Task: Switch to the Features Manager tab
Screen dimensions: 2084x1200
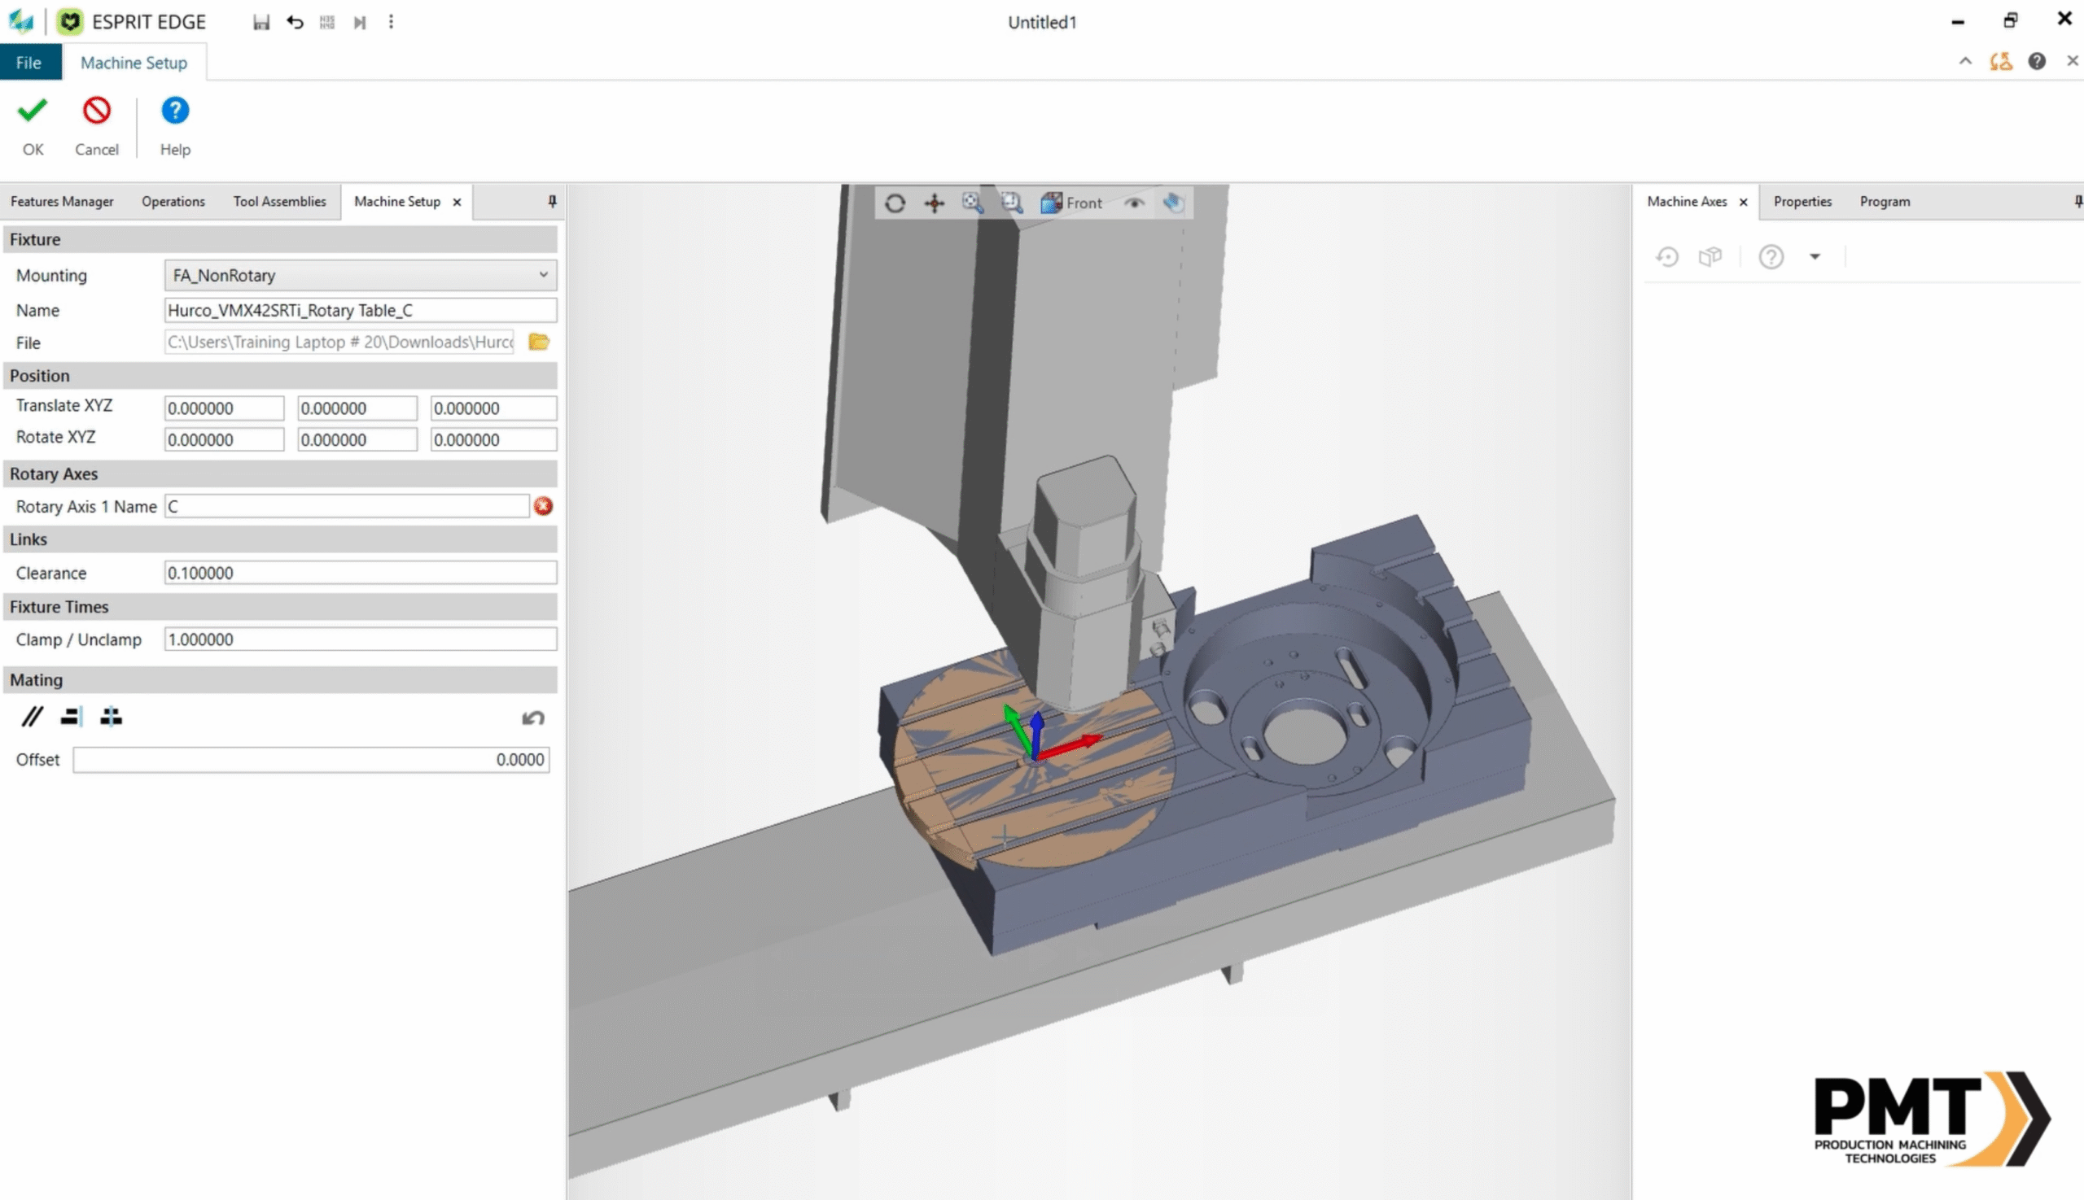Action: (x=62, y=201)
